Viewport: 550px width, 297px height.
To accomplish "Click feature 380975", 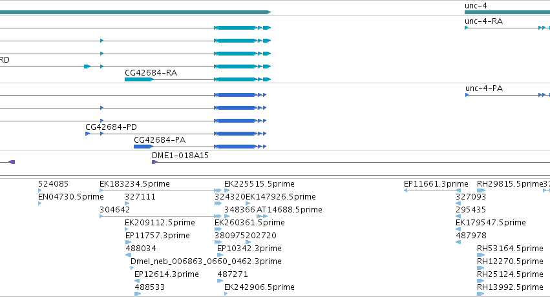I will tap(229, 236).
